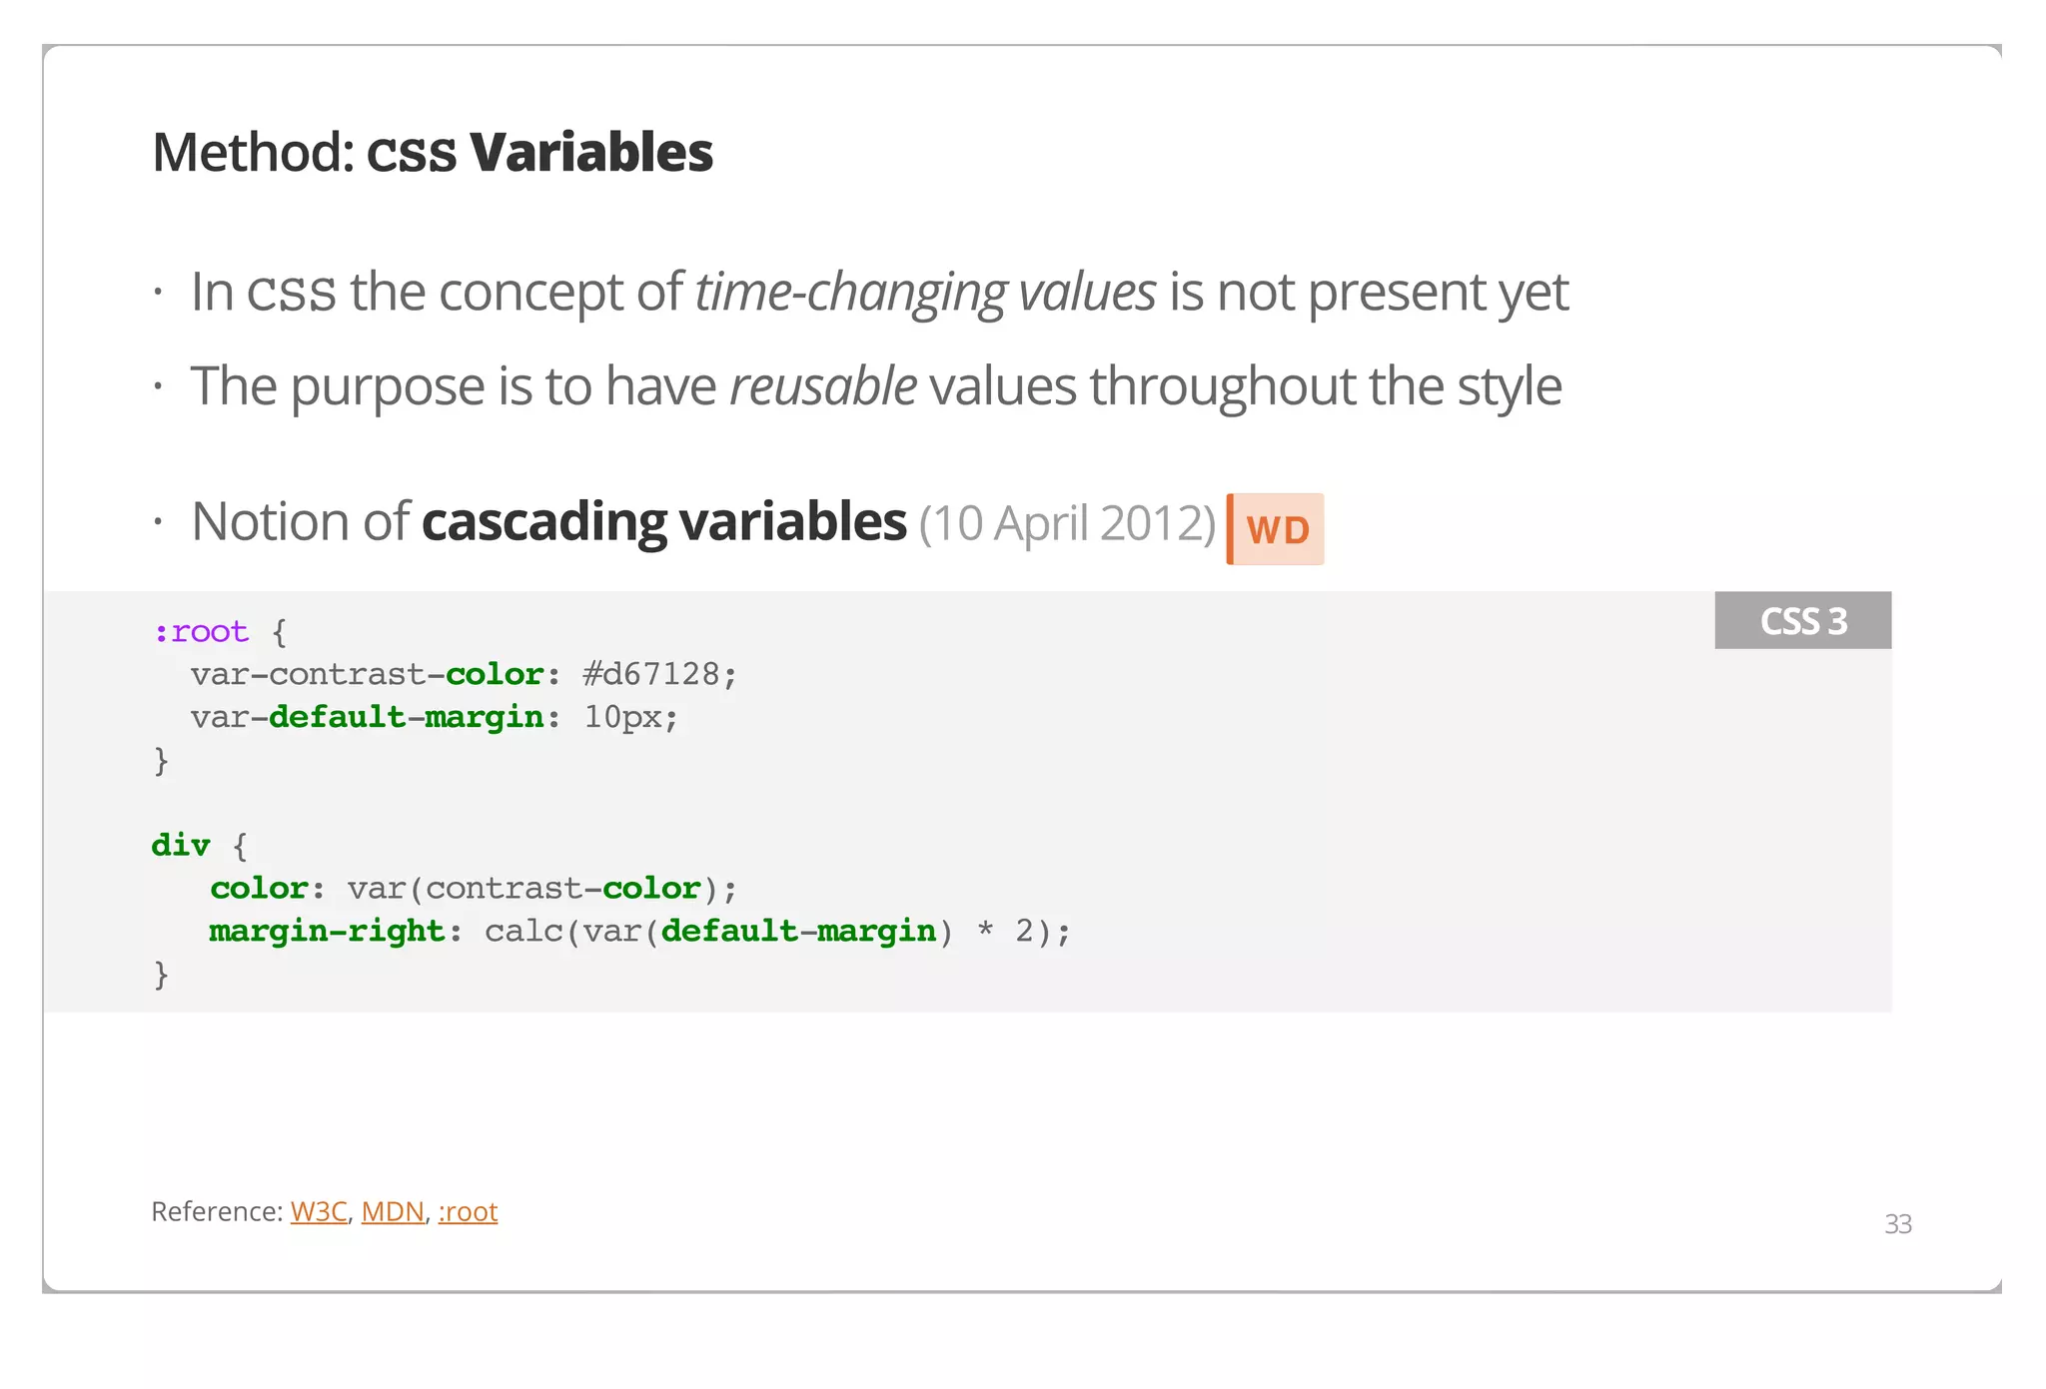Screen dimensions: 2046x1389
Task: Click the "Reference:" label text
Action: (217, 1211)
